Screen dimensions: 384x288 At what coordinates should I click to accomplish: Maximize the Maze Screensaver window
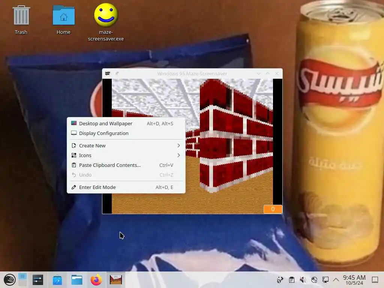[x=268, y=73]
